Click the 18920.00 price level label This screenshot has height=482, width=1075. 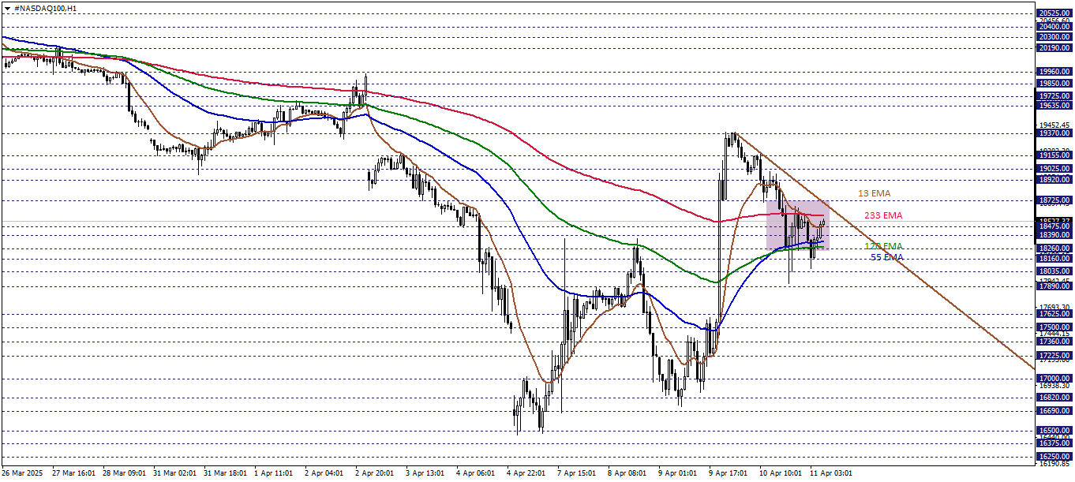pos(1055,180)
